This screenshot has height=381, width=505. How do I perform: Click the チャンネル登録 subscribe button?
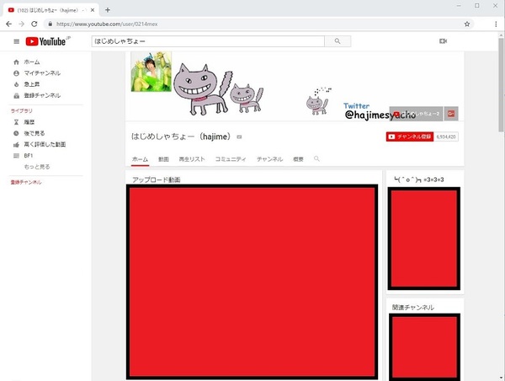pos(410,137)
